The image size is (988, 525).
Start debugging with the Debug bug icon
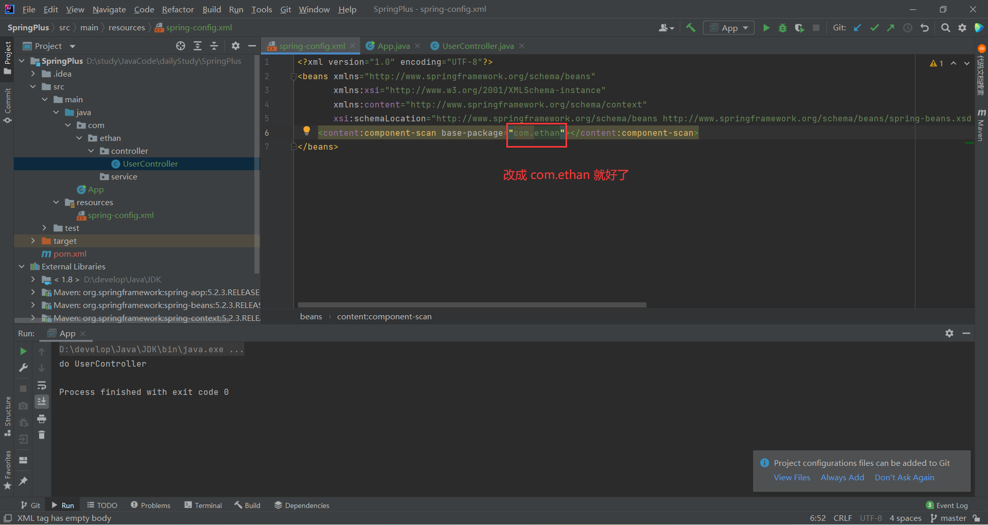tap(783, 28)
